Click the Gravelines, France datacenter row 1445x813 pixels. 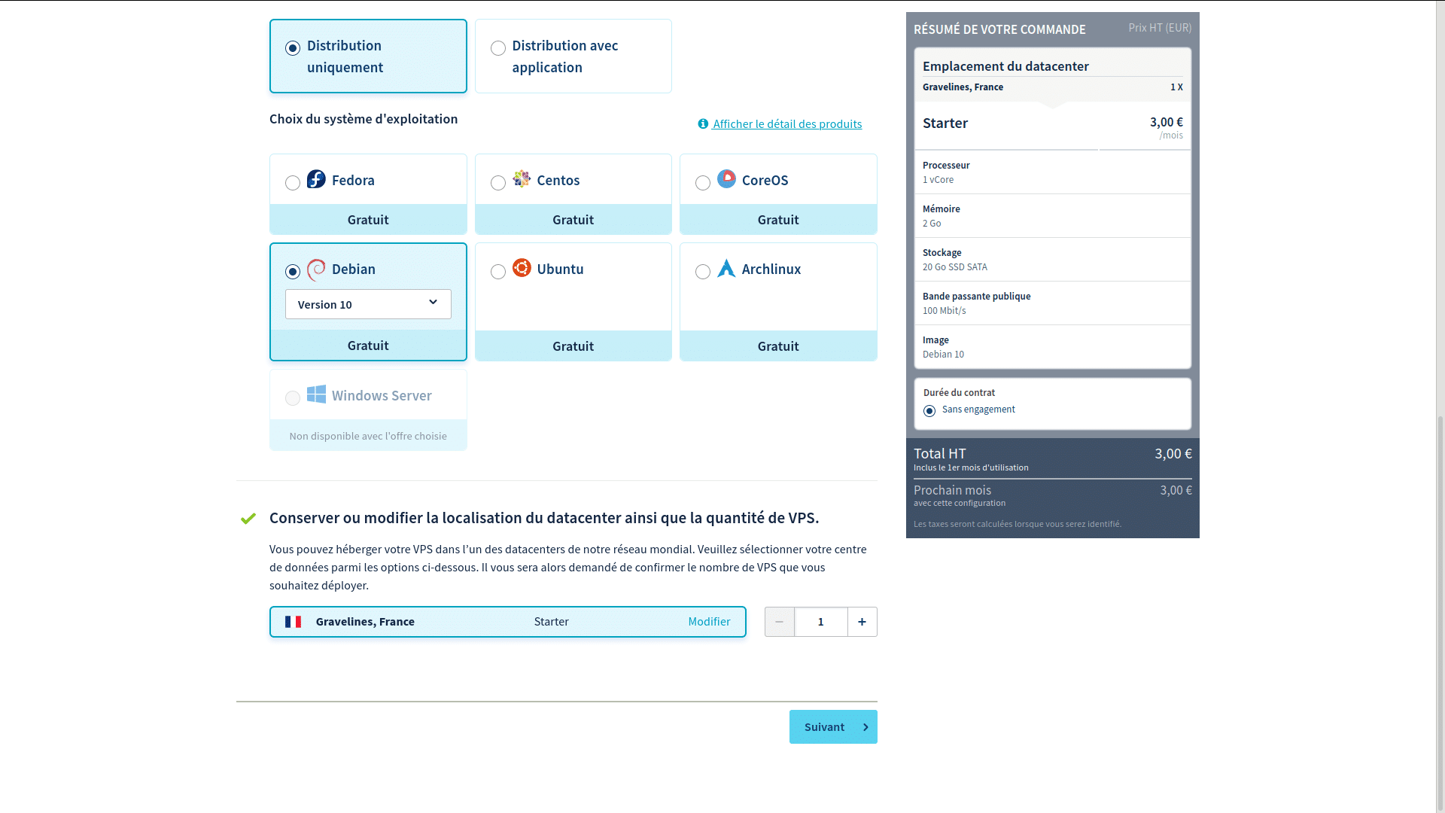508,622
